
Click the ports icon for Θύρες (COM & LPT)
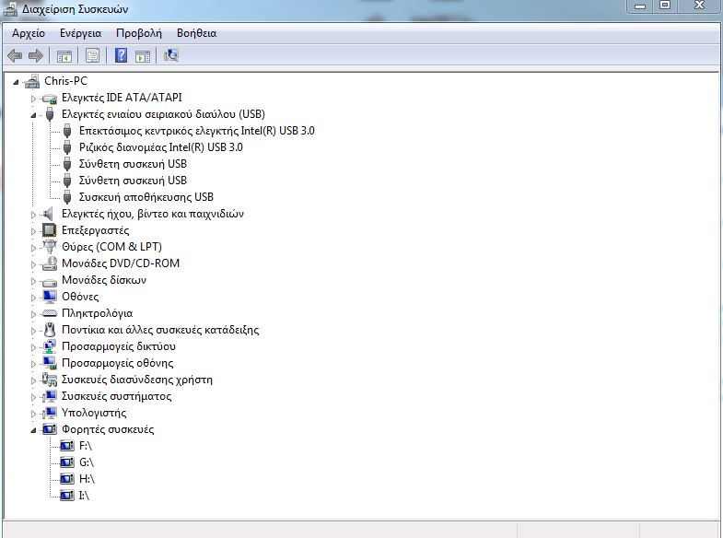pyautogui.click(x=50, y=247)
